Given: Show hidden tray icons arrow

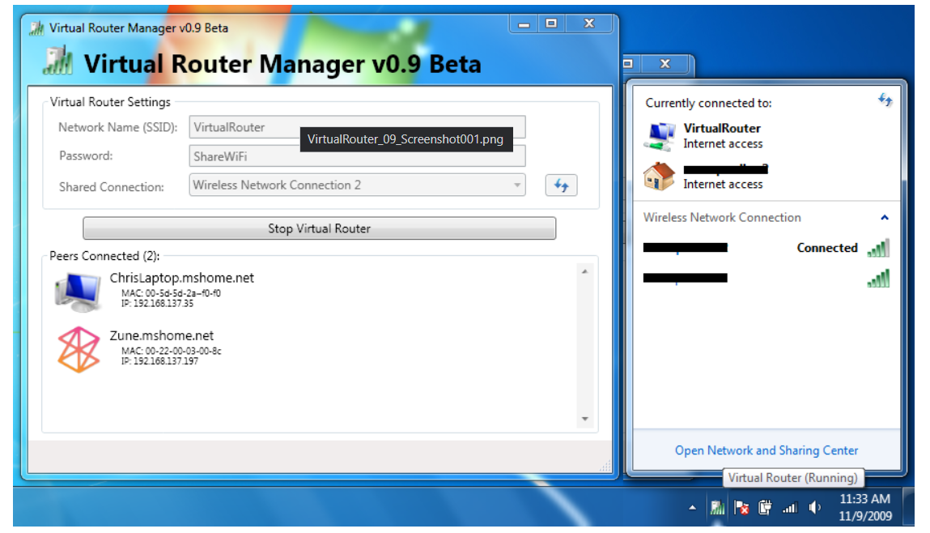Looking at the screenshot, I should click(692, 508).
